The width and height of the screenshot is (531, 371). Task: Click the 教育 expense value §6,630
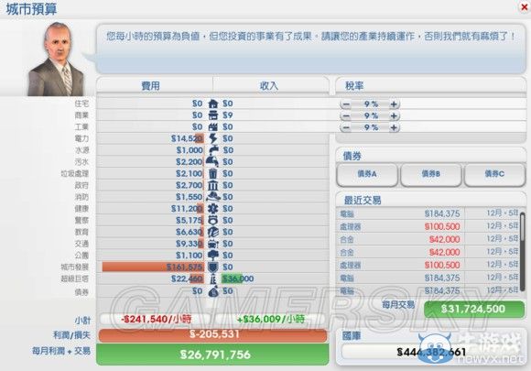point(189,232)
